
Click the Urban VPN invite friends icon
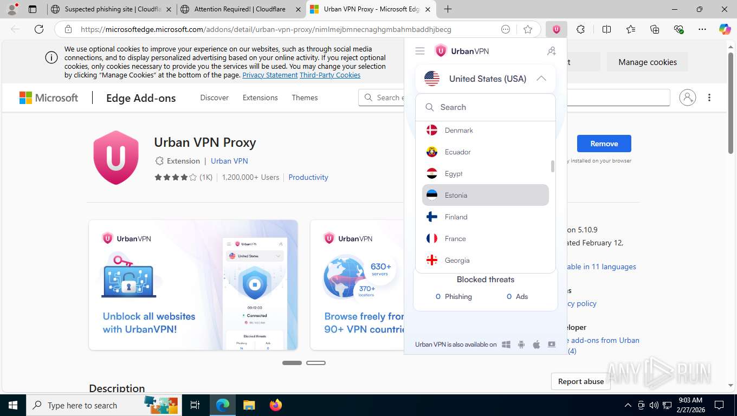click(x=551, y=51)
